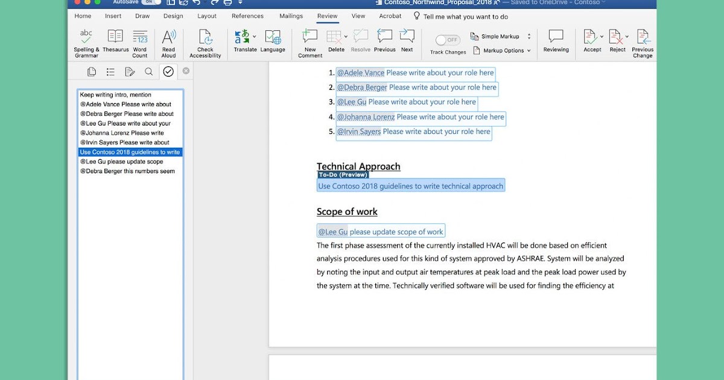
Task: Switch to the Acrobat tab
Action: 390,16
